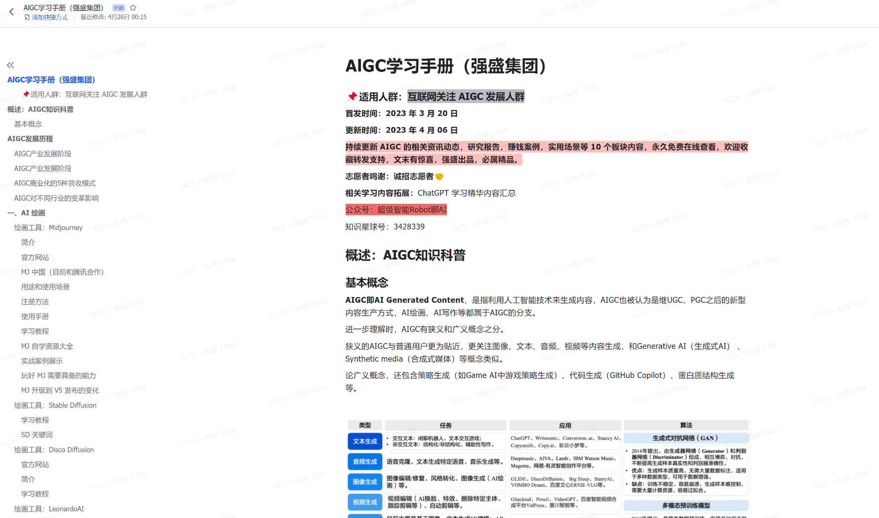Viewport: 879px width, 518px height.
Task: Click the main heading AIGC学习手册（强盛集团）
Action: coord(446,66)
